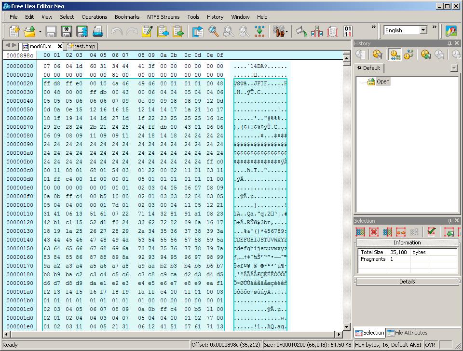Viewport: 463px width, 351px height.
Task: Open the File menu
Action: point(14,17)
